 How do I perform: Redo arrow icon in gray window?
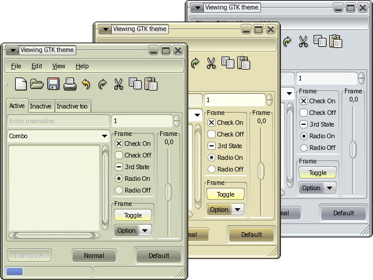[x=287, y=41]
